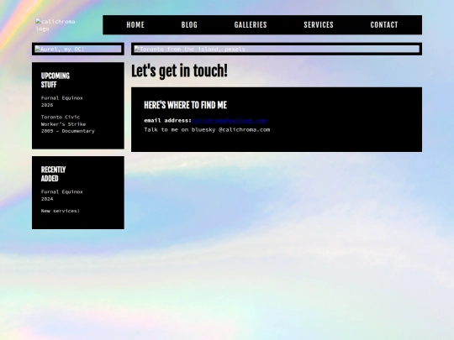
Task: Click the 'Upcoming Stuff' heading
Action: pyautogui.click(x=55, y=80)
